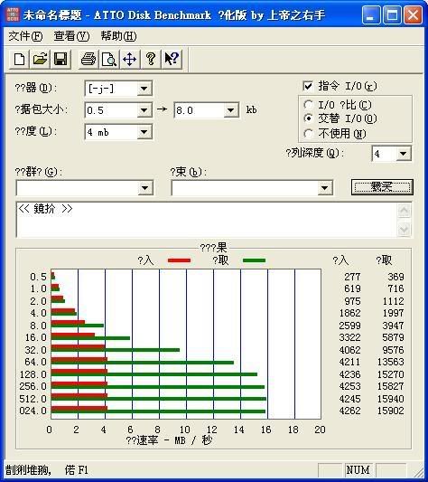Select the 交替 I/O(O) radio button
This screenshot has width=428, height=482.
coord(308,118)
